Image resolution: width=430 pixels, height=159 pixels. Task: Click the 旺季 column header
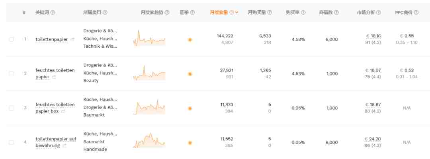[184, 13]
